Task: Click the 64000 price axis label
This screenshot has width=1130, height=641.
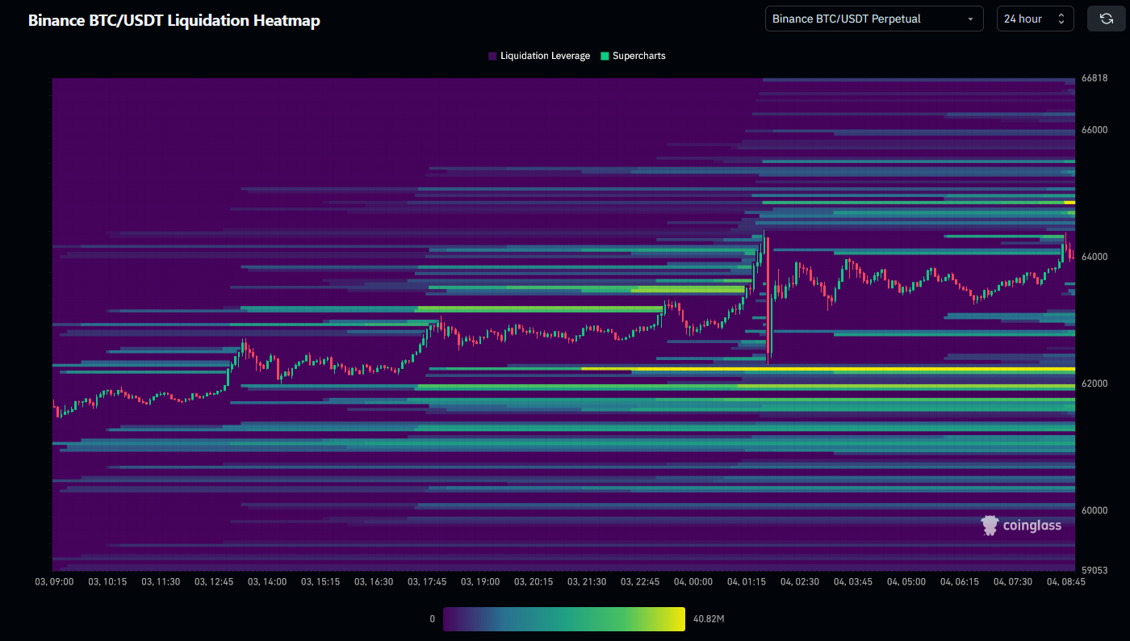Action: [1094, 257]
